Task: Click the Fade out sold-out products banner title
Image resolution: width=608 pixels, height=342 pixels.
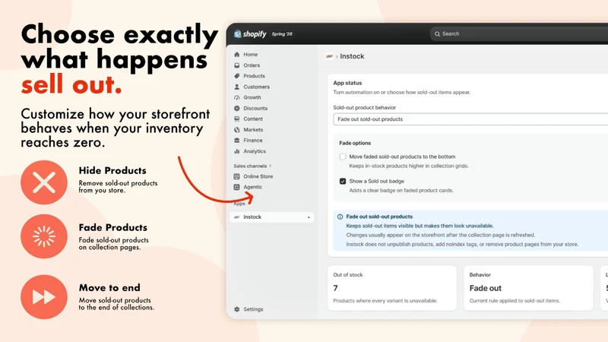Action: tap(379, 217)
